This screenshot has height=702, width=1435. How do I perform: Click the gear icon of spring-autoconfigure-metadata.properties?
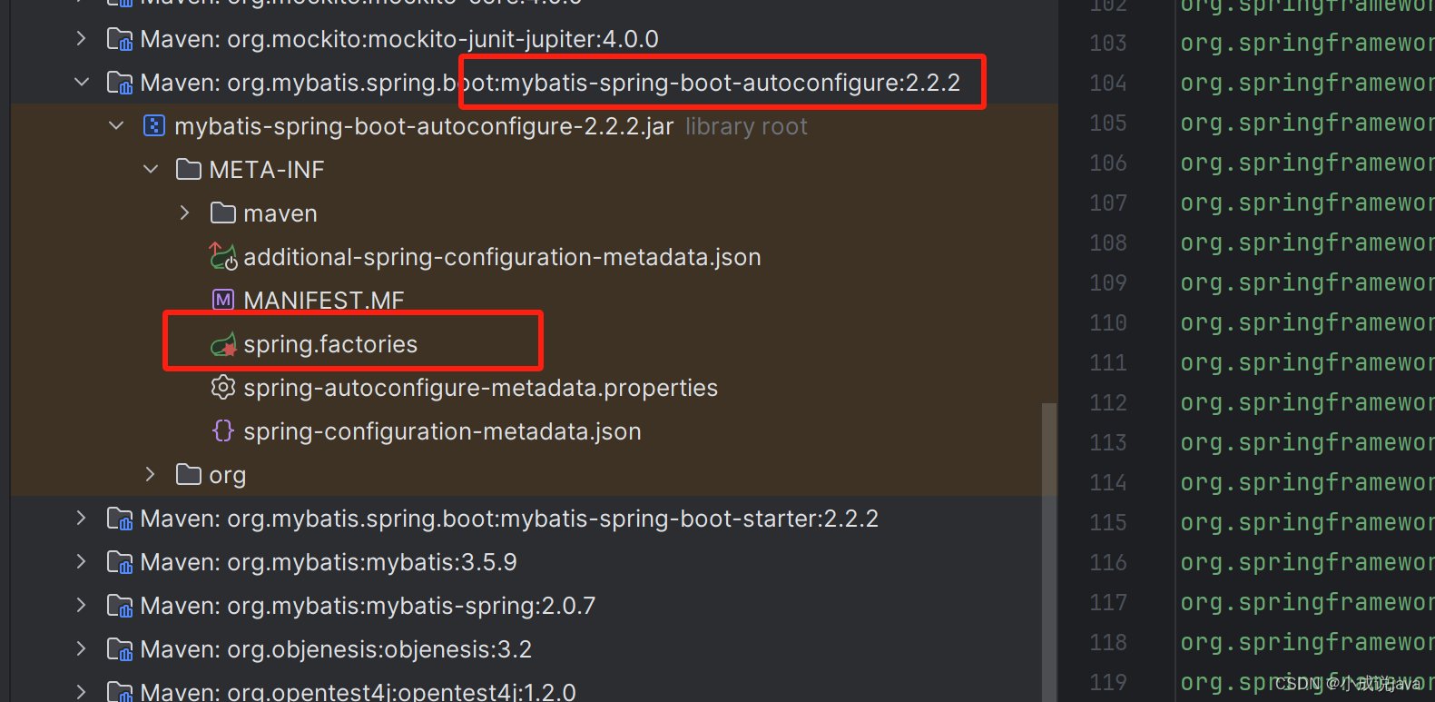point(223,387)
